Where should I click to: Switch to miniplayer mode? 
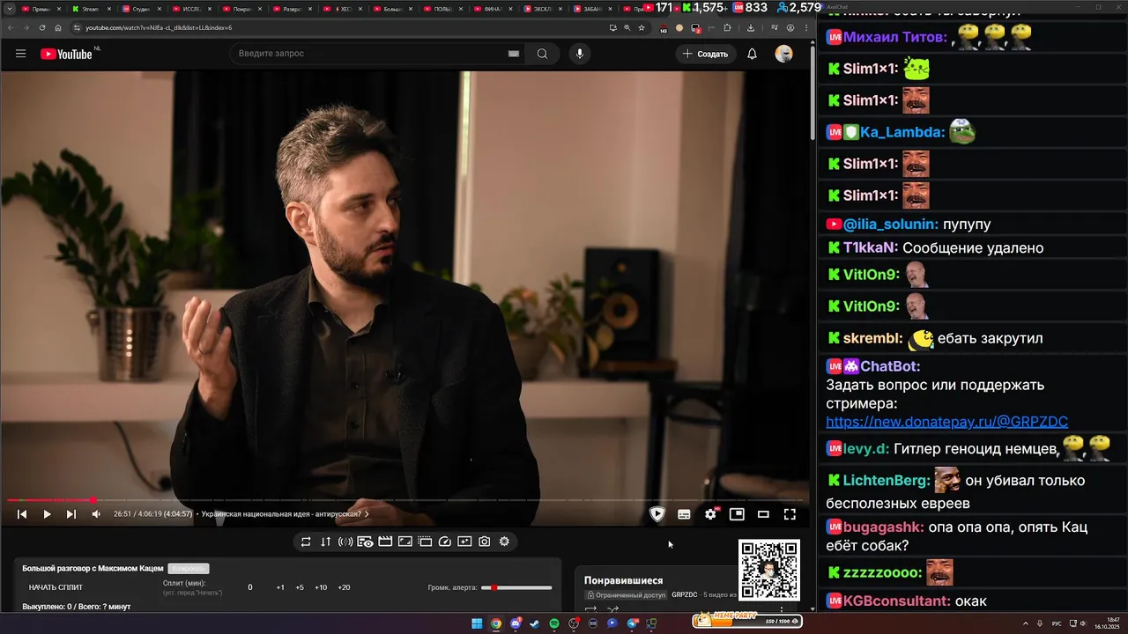click(737, 514)
